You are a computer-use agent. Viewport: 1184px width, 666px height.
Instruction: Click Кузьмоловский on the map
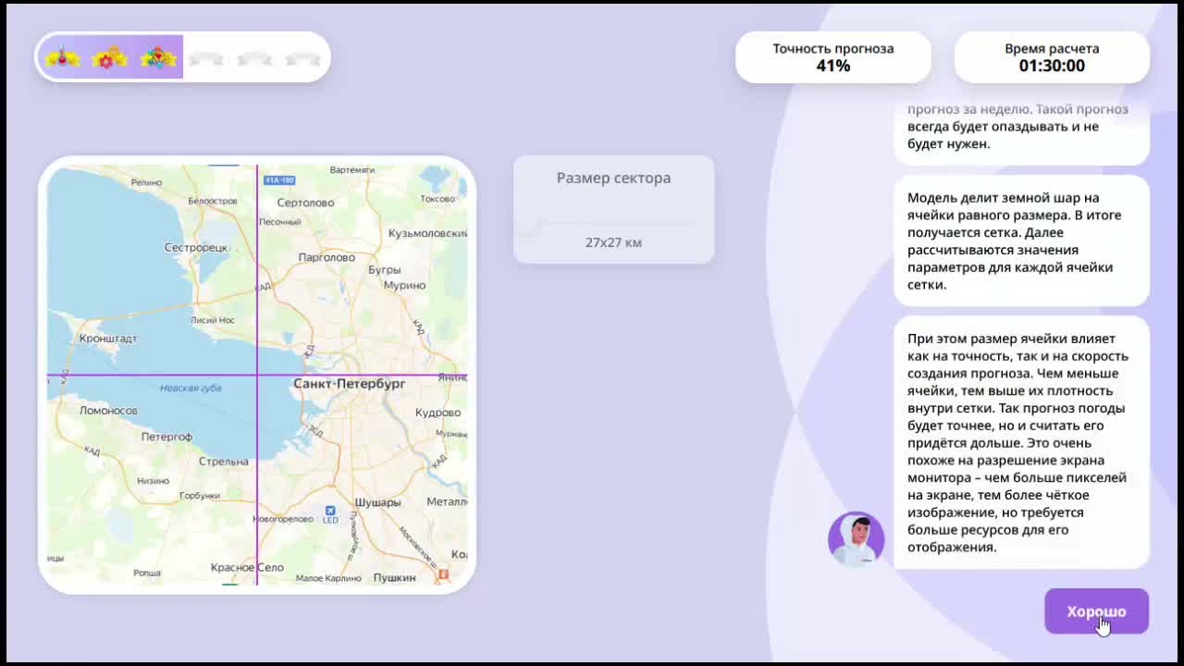pos(427,233)
